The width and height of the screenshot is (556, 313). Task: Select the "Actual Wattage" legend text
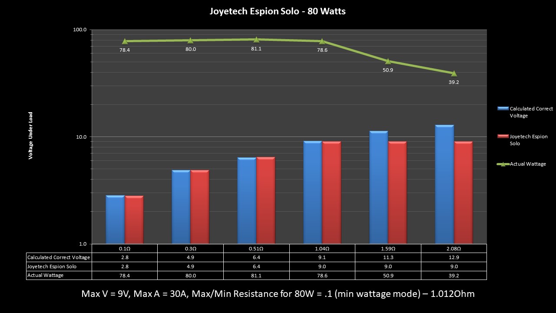click(x=528, y=164)
